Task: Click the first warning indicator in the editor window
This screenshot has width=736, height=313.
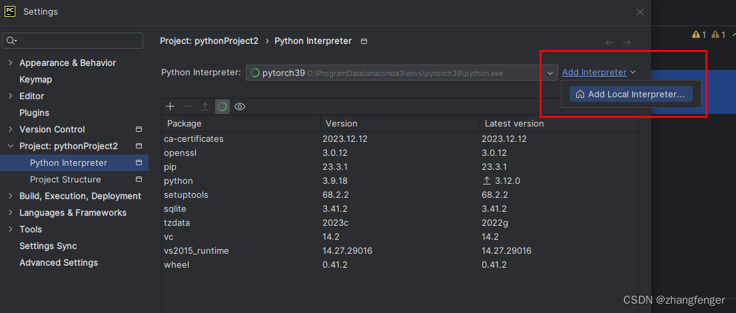Action: [x=699, y=35]
